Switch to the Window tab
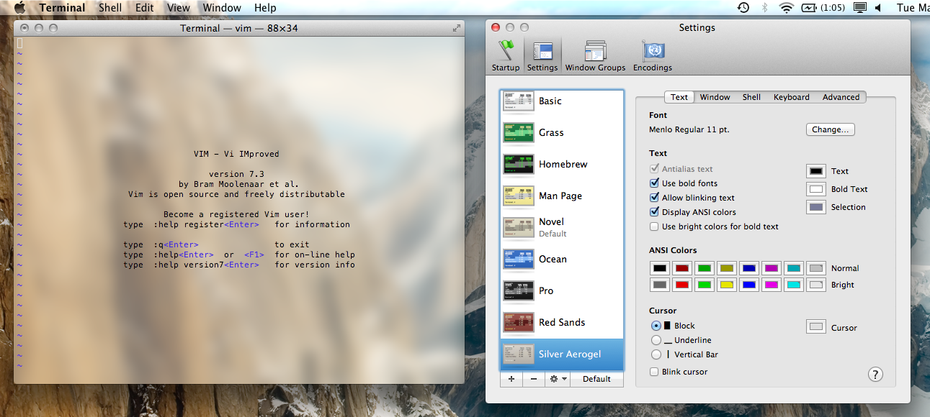 click(x=715, y=97)
